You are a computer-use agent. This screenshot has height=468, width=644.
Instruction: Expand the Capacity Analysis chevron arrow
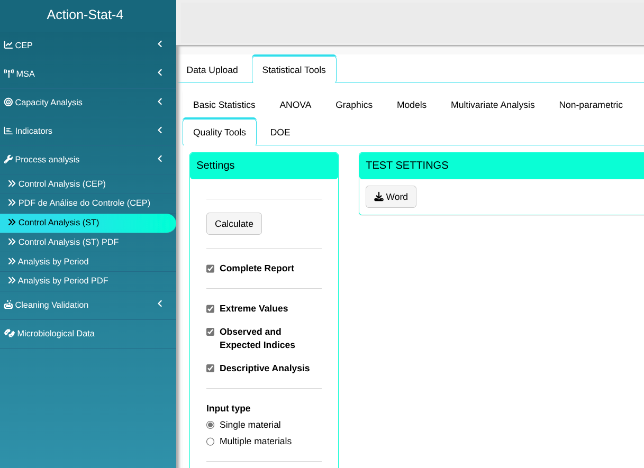160,101
